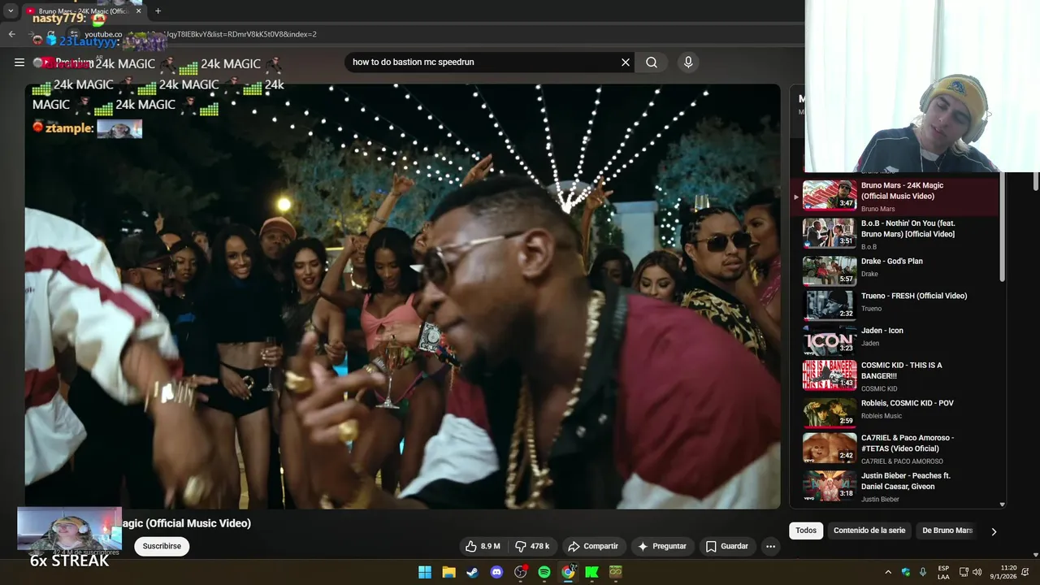Open the Compartir share dialog
This screenshot has width=1040, height=585.
593,546
